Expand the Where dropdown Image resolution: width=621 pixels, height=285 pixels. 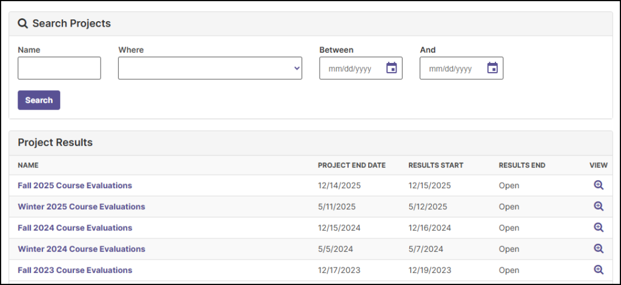click(210, 68)
